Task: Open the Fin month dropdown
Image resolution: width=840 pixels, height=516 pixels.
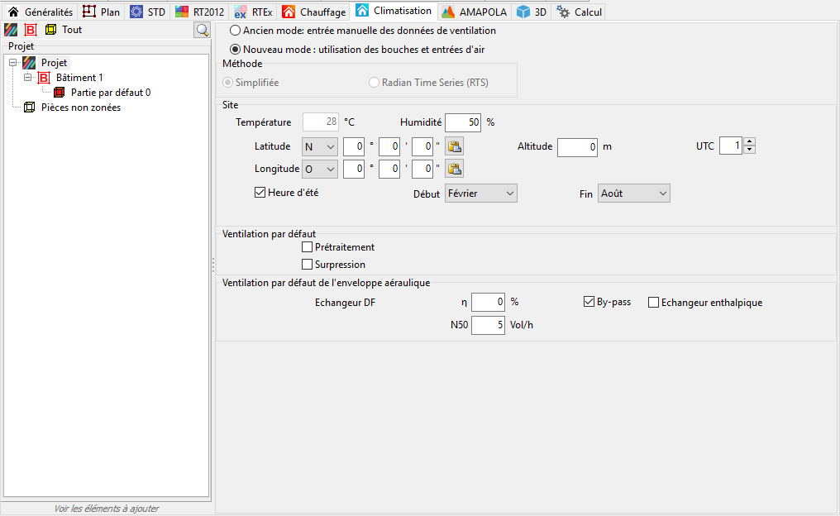Action: coord(634,193)
